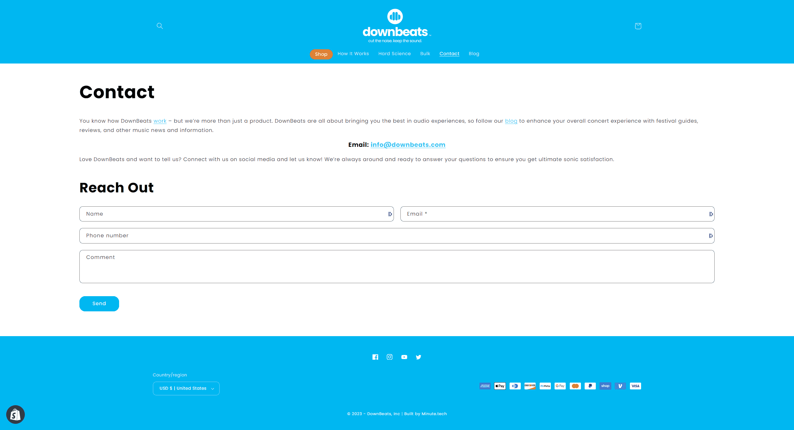Open the Facebook social icon
Image resolution: width=794 pixels, height=430 pixels.
375,357
